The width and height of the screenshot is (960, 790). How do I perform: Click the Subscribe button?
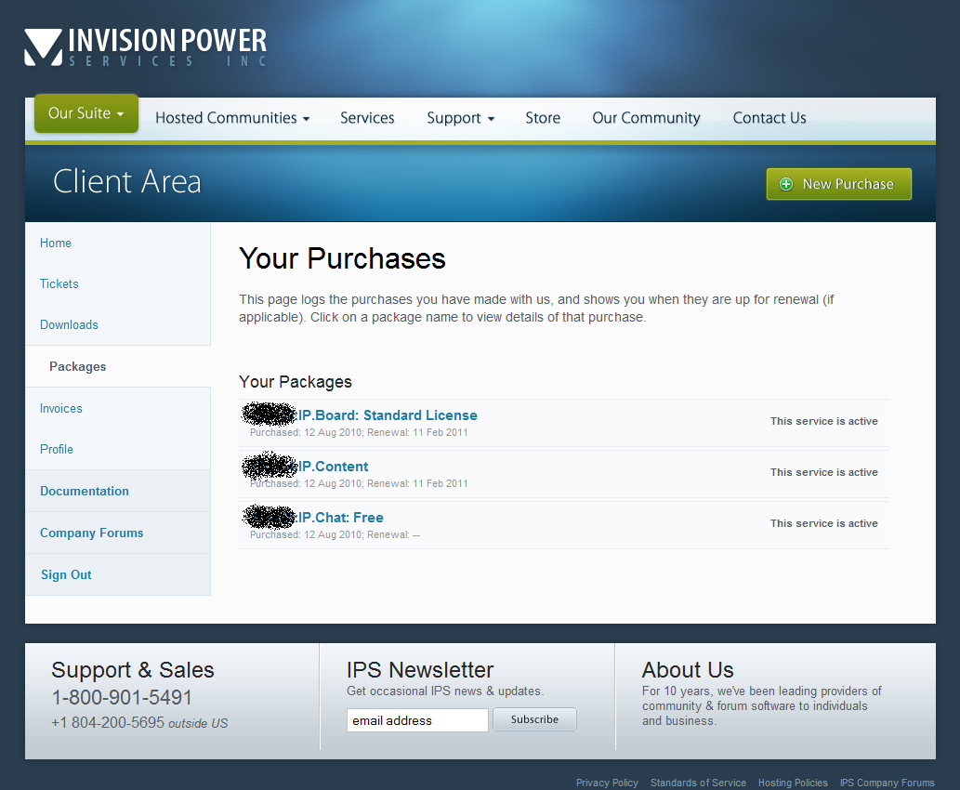(534, 719)
